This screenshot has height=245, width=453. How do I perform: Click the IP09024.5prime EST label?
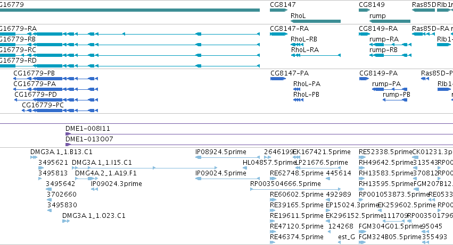pyautogui.click(x=221, y=173)
